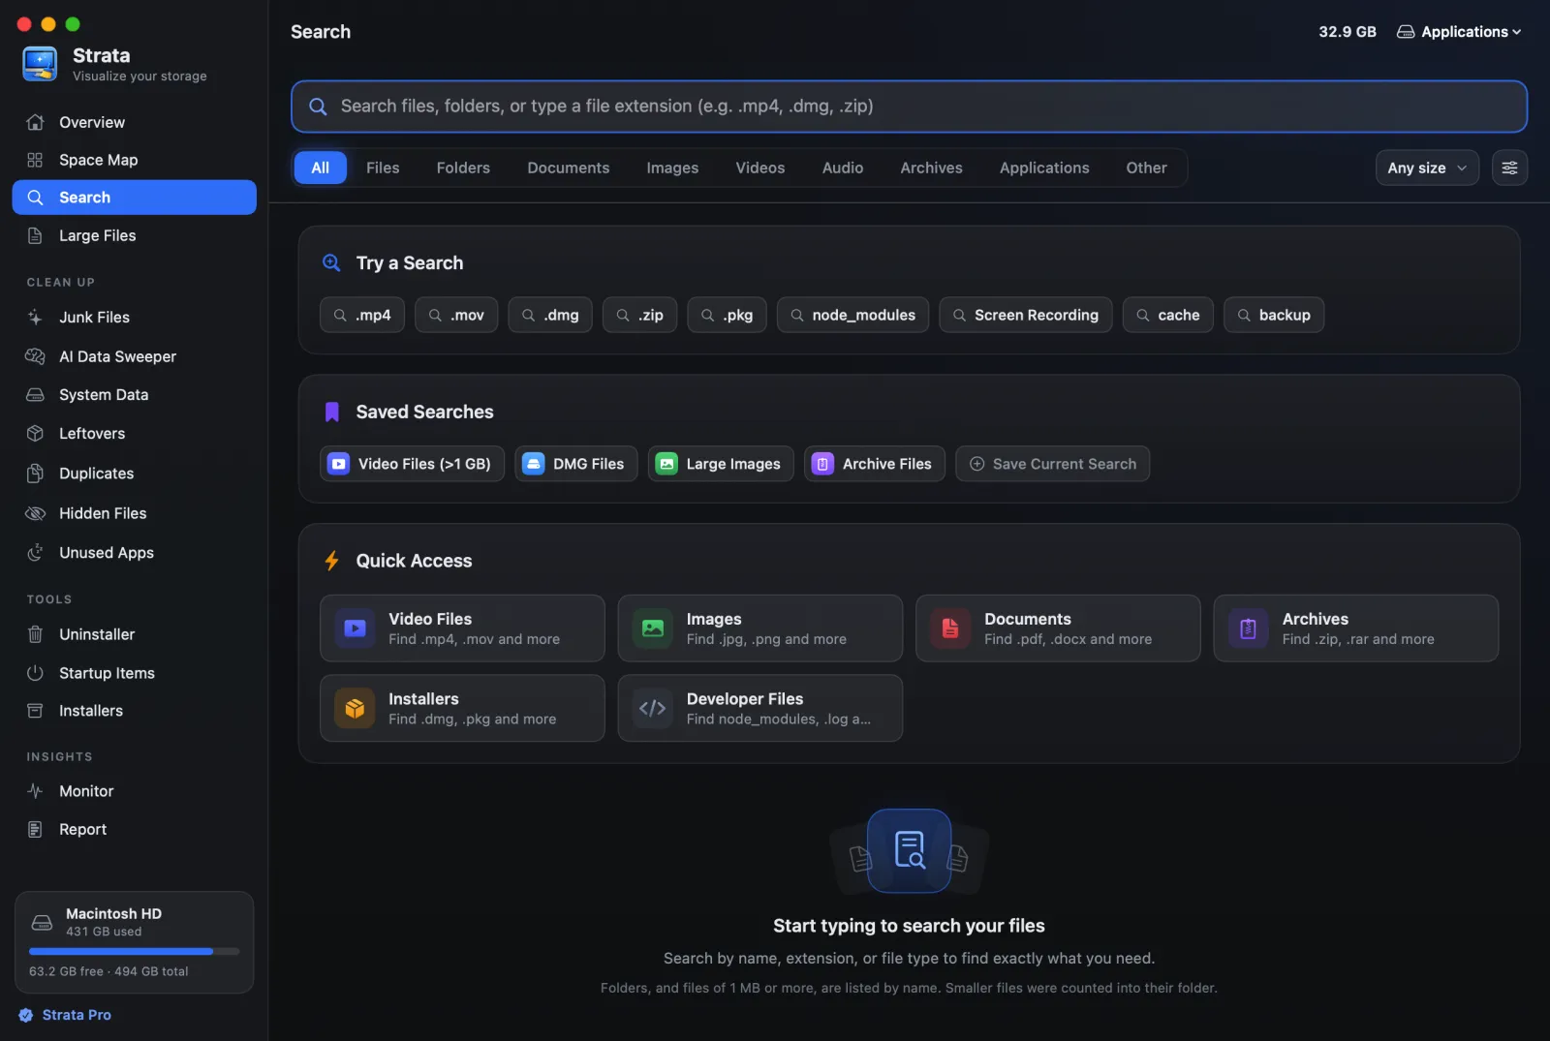
Task: Click the Macintosh HD storage usage bar
Action: (134, 951)
